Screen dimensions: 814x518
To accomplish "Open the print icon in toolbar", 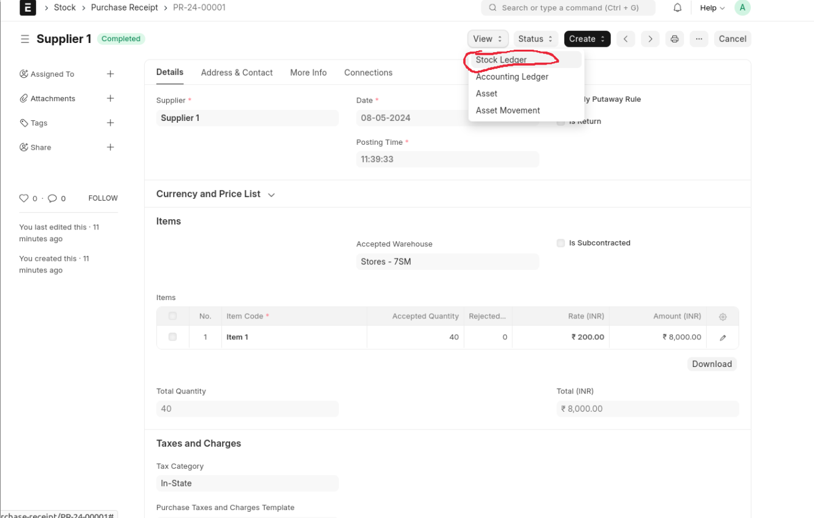I will pyautogui.click(x=674, y=39).
